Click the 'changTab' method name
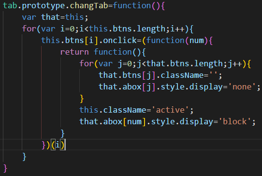 click(x=89, y=6)
